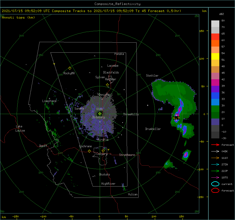This screenshot has height=220, width=235.
Task: Click the 'Annot: tops (km)' label
Action: [18, 18]
